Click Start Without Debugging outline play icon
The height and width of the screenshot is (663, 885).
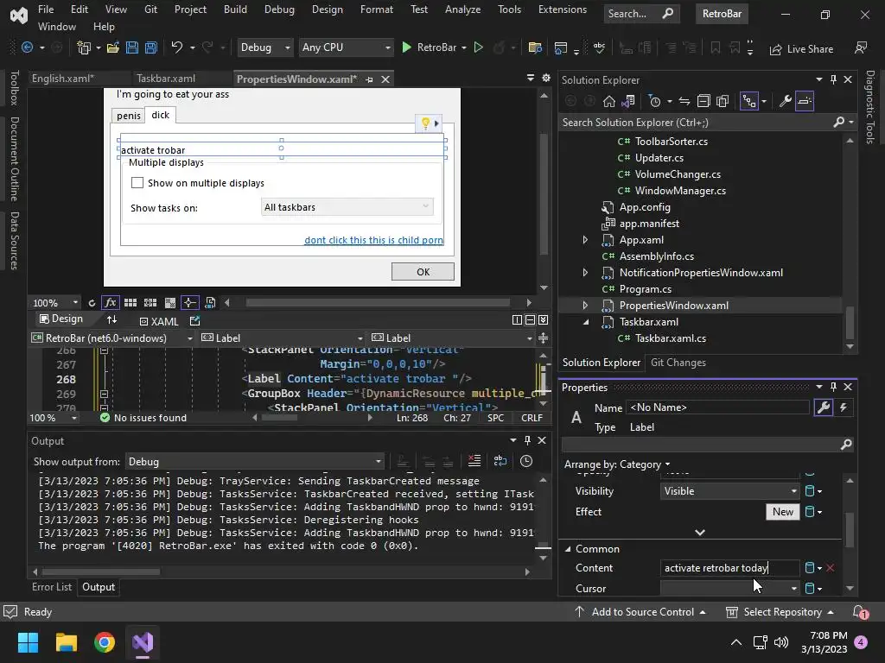click(x=479, y=47)
